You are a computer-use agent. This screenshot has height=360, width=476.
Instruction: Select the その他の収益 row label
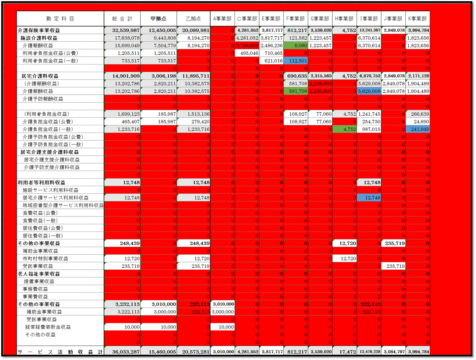pyautogui.click(x=40, y=335)
